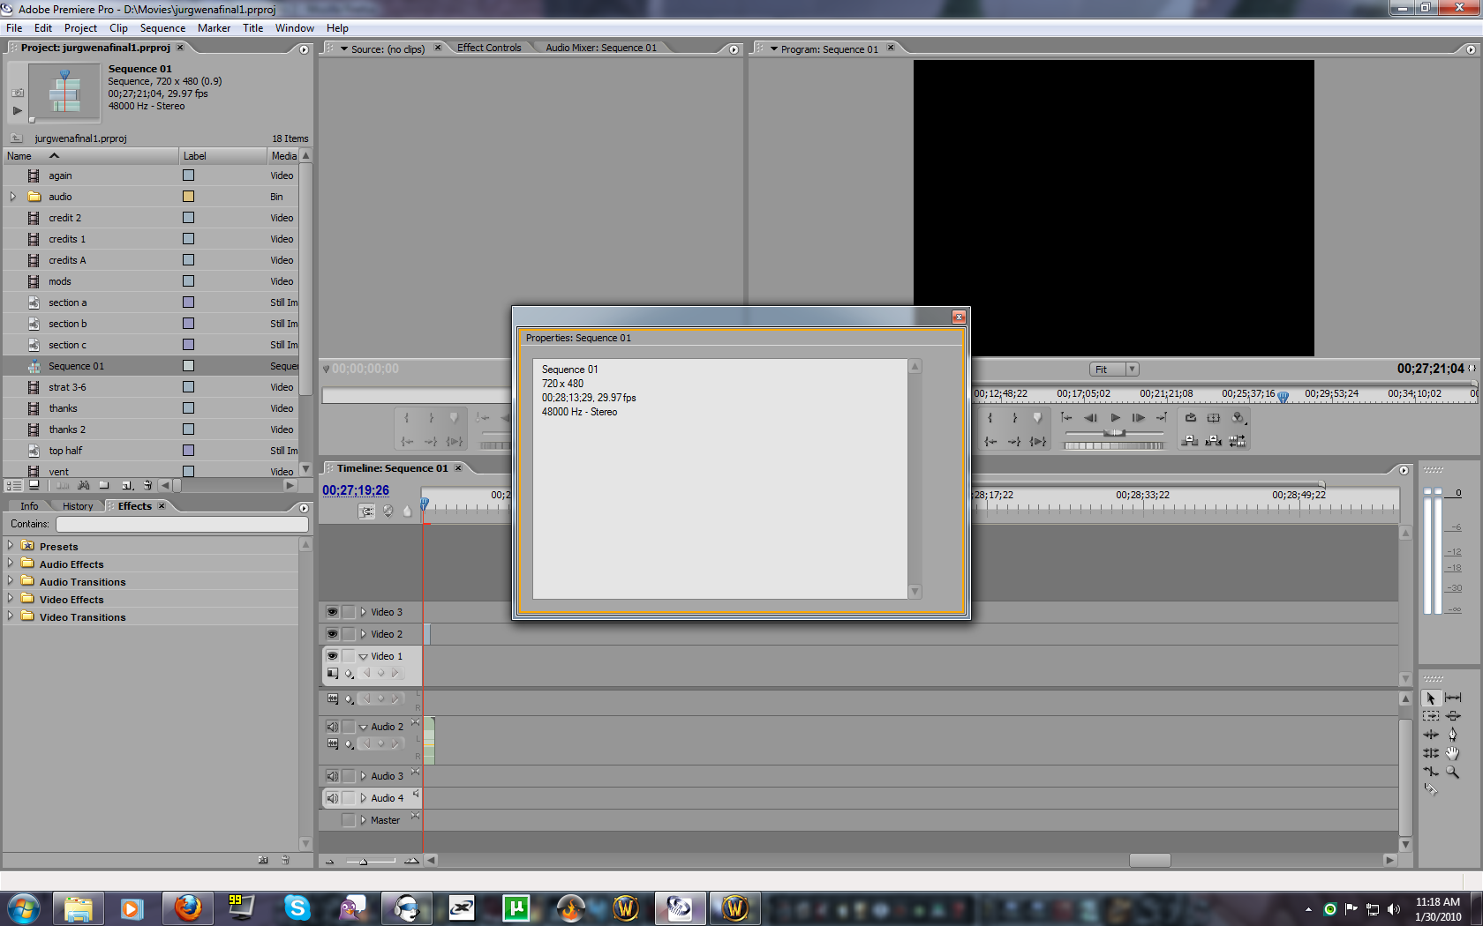The width and height of the screenshot is (1483, 926).
Task: Switch to the History tab
Action: [x=78, y=506]
